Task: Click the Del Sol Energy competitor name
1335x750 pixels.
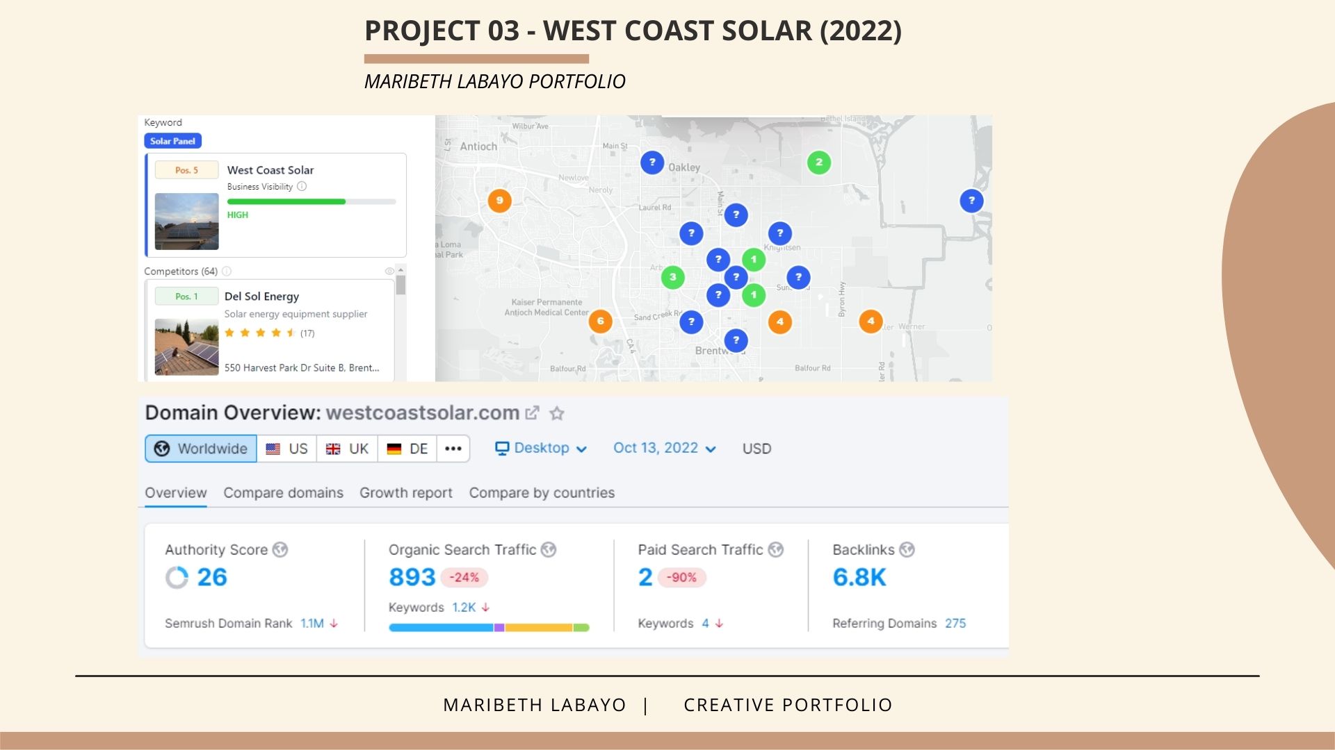Action: (x=261, y=297)
